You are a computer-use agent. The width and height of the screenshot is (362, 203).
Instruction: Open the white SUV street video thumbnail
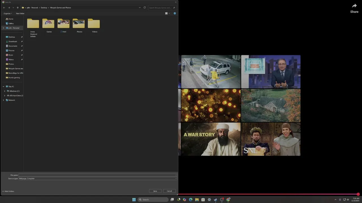[211, 72]
